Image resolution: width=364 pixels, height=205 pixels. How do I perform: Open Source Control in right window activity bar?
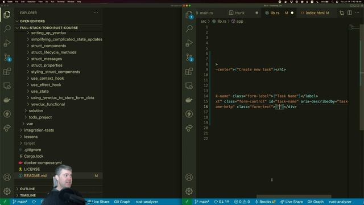coord(189,57)
